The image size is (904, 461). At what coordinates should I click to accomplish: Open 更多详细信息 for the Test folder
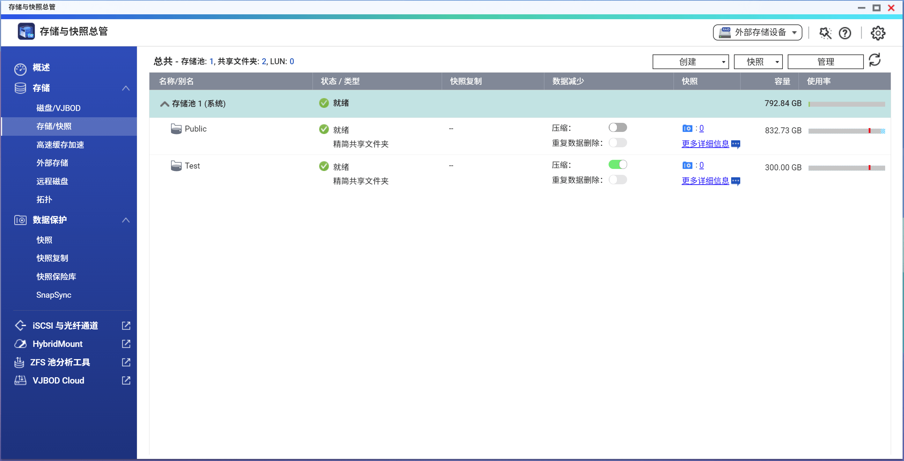point(705,181)
